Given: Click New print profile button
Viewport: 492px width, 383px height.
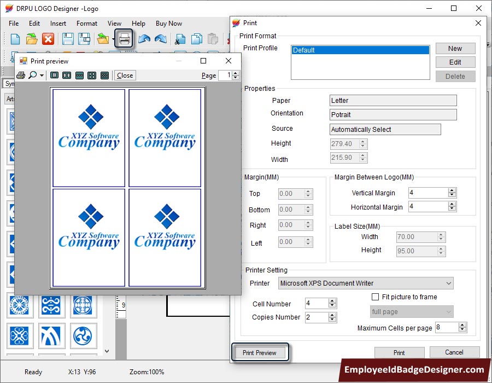Looking at the screenshot, I should (x=455, y=48).
